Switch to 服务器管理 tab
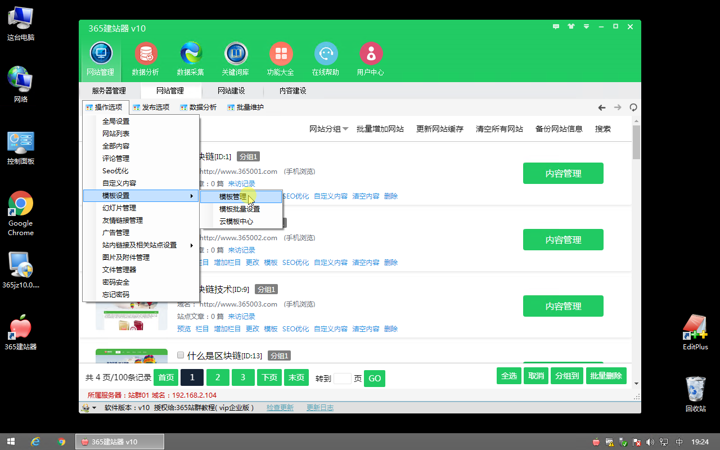The width and height of the screenshot is (720, 450). pos(109,91)
